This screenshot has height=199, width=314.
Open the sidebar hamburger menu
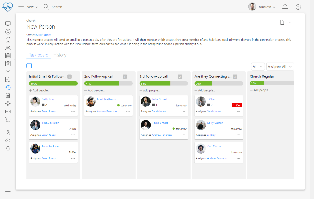[x=8, y=193]
